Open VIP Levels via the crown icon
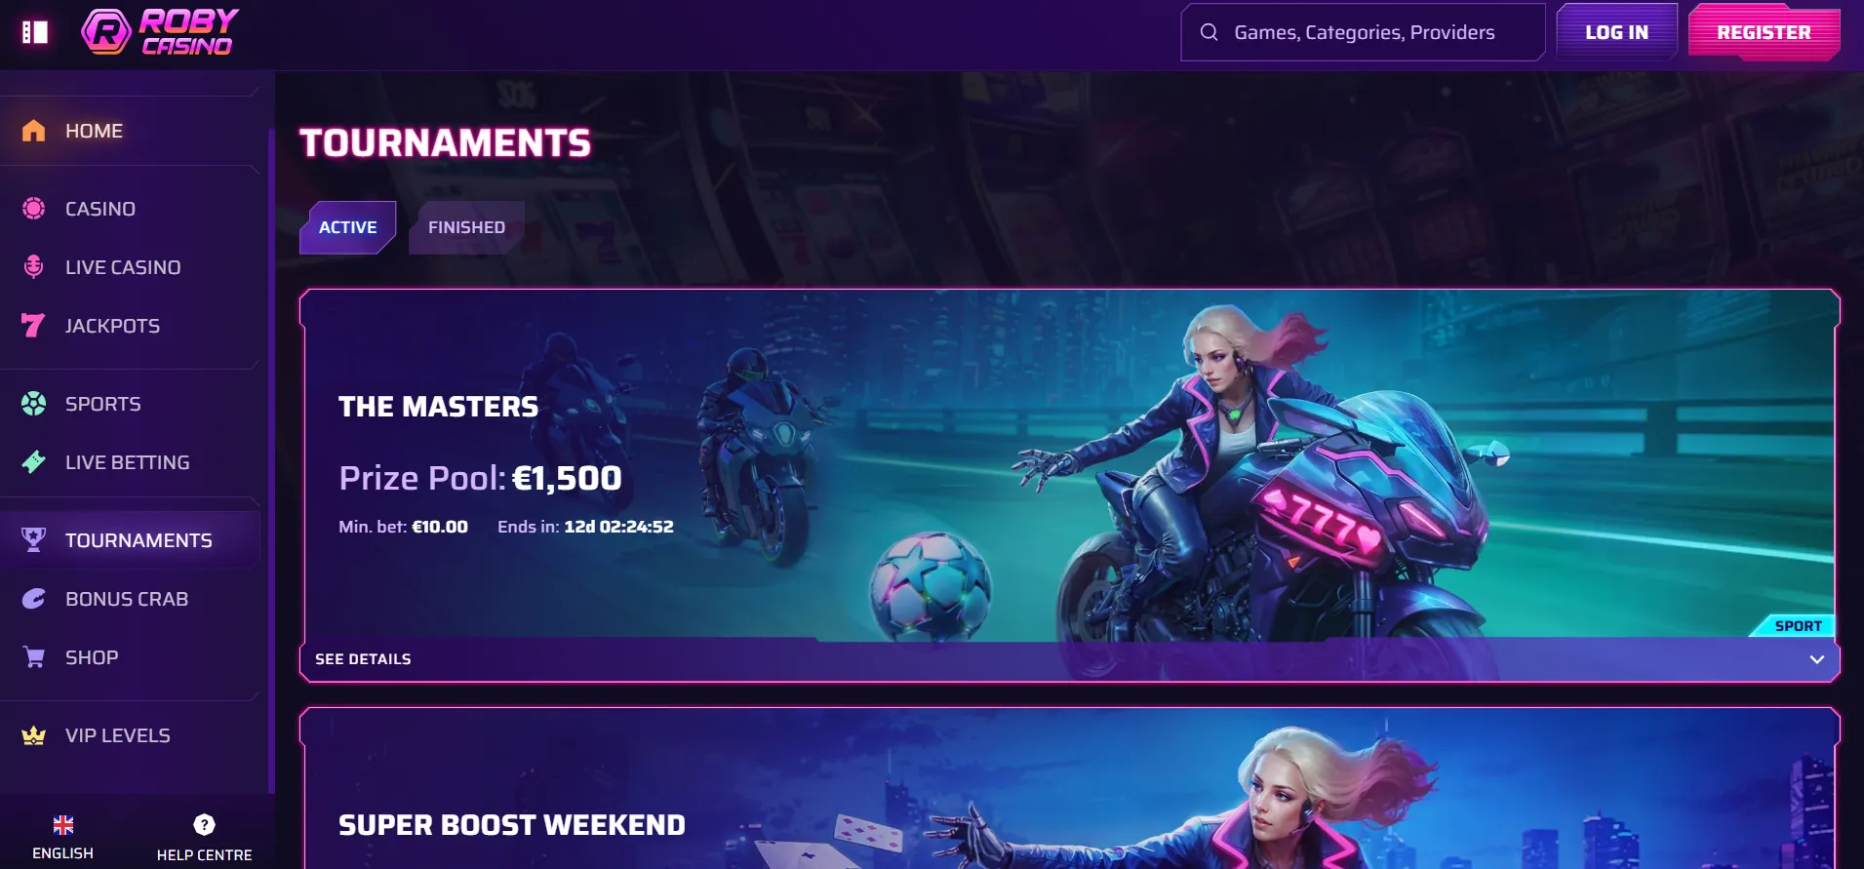The image size is (1864, 869). 33,735
